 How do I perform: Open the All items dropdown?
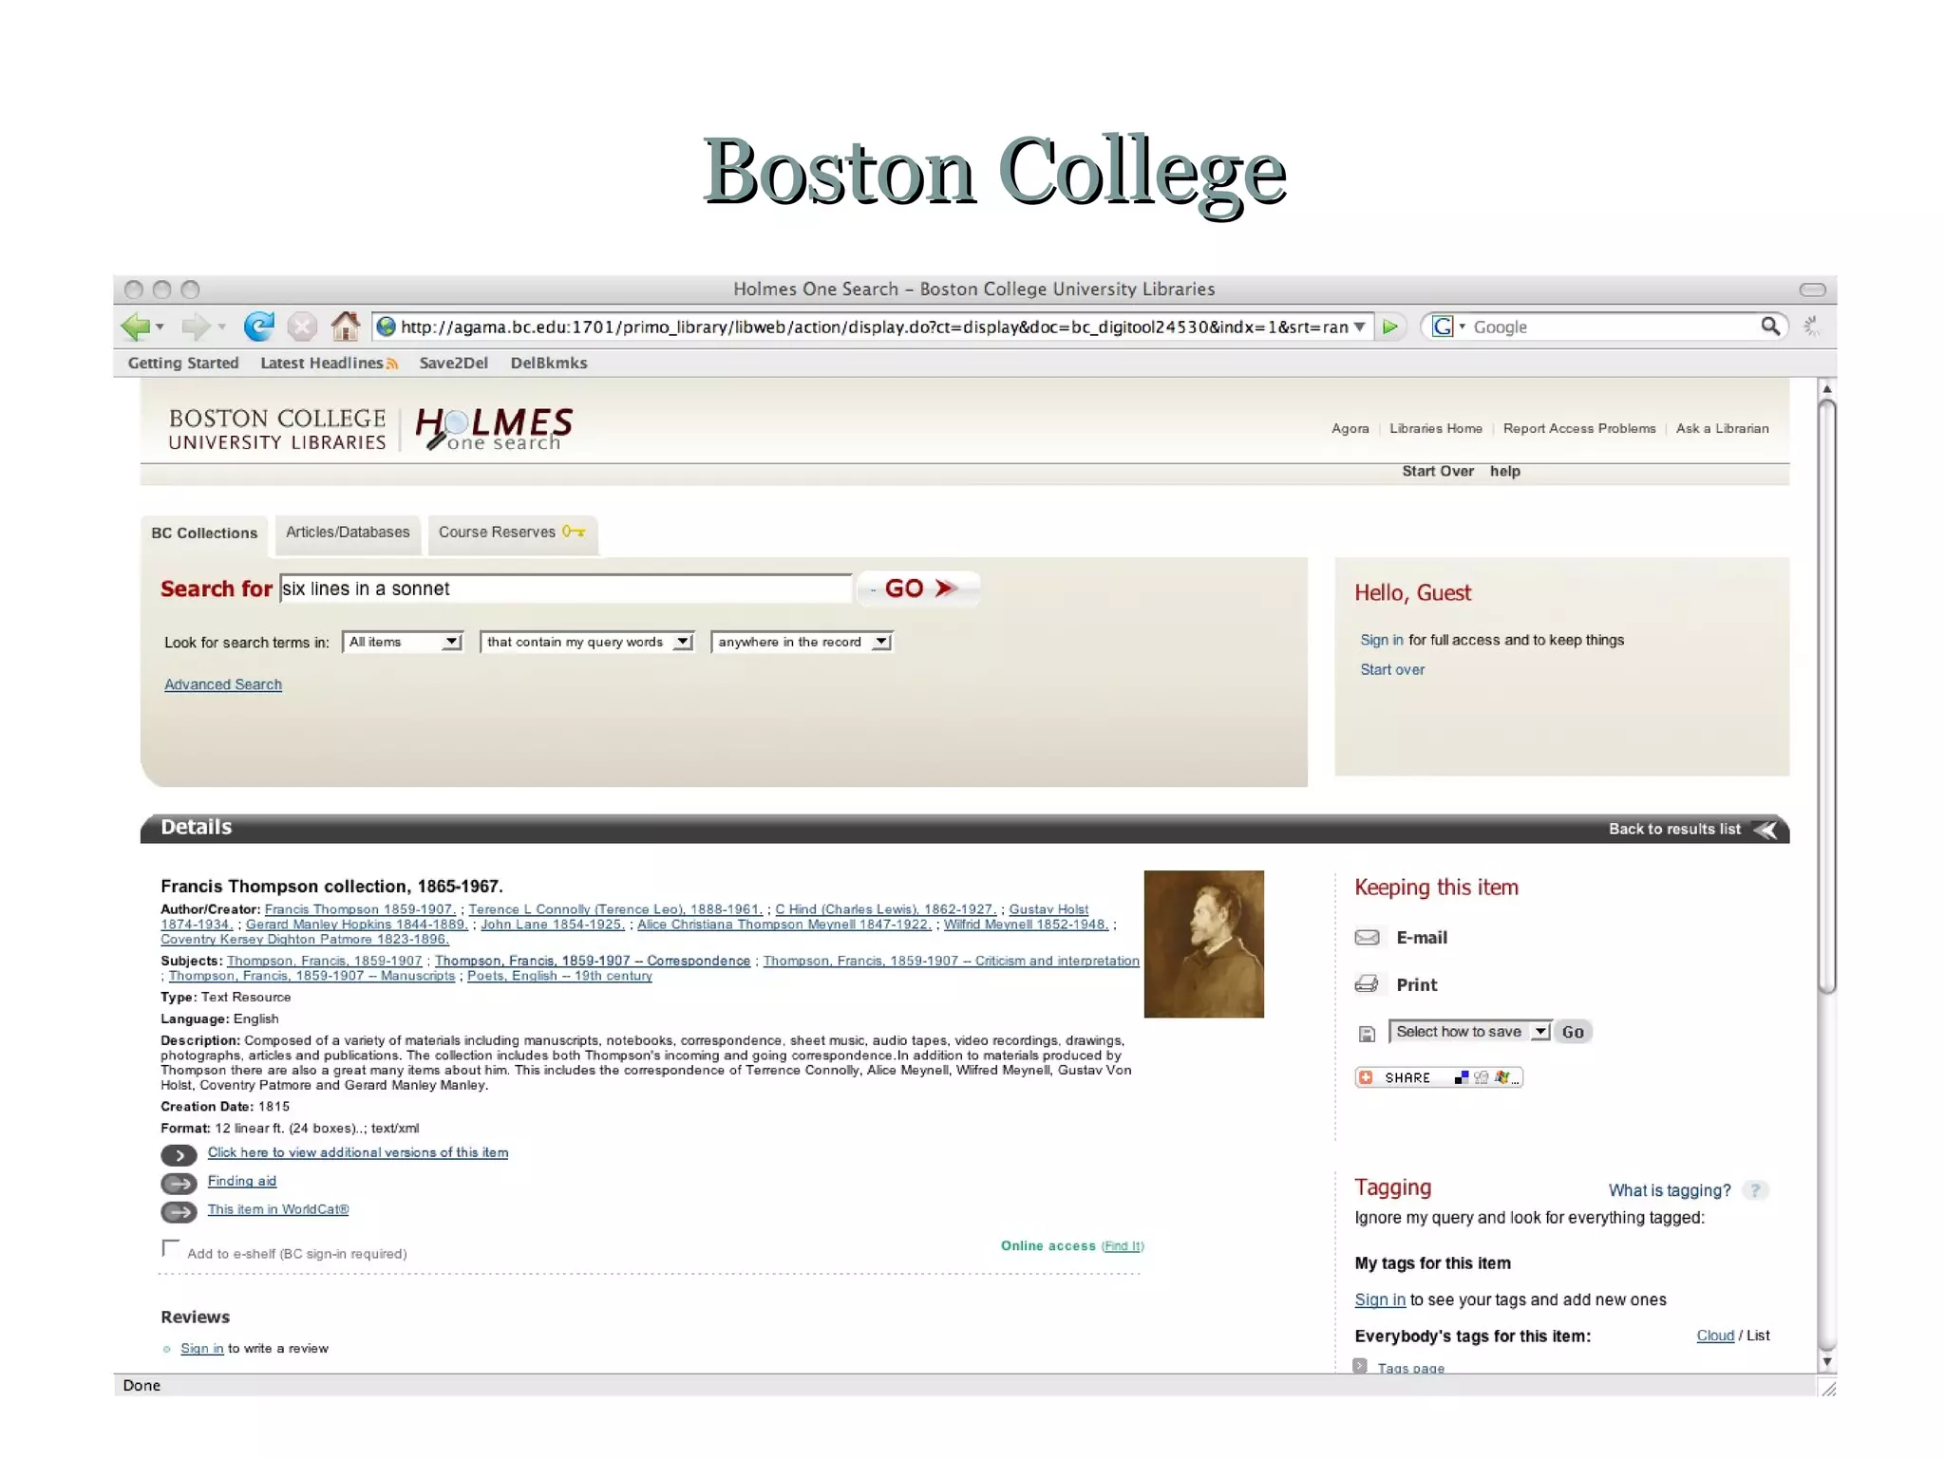tap(403, 643)
